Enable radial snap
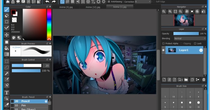Image resolution: width=210 pixels, height=110 pixels. coord(83,2)
